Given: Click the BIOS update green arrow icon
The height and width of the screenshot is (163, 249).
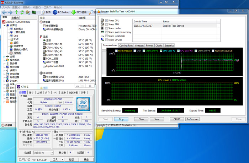Looking at the screenshot, I should coord(74,12).
